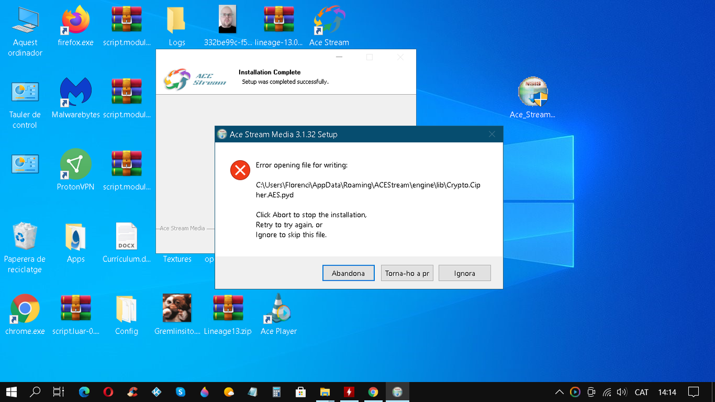Screen dimensions: 715x402
Task: Click the 14:14 taskbar clock
Action: [x=667, y=392]
